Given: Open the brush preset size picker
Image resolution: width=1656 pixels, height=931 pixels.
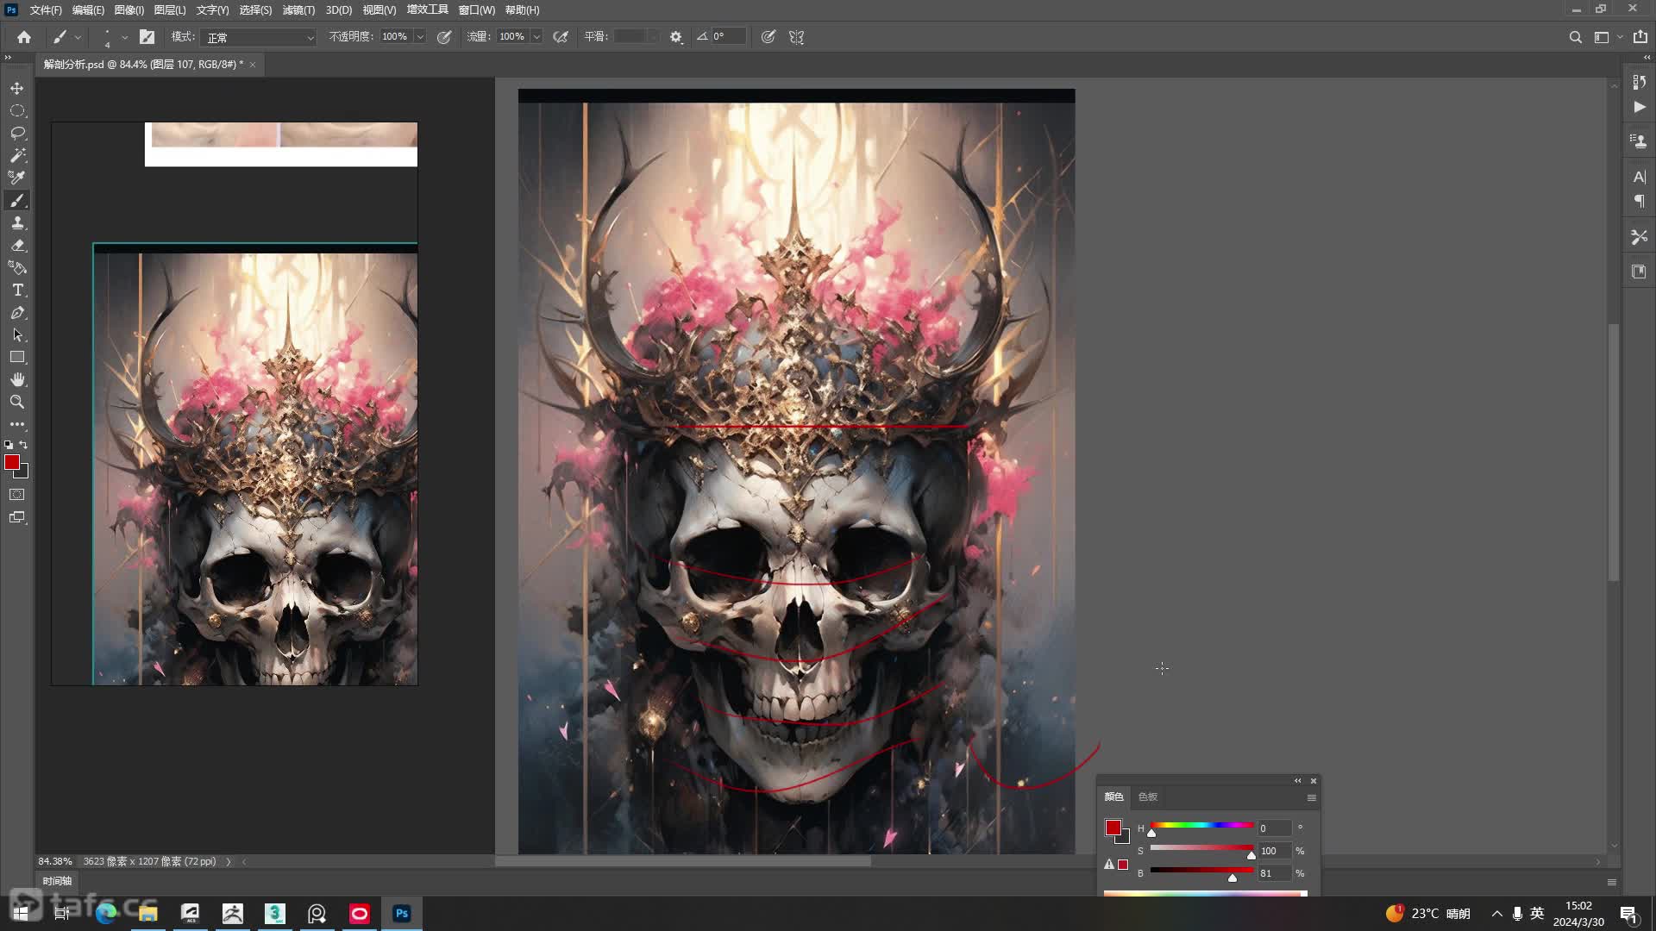Looking at the screenshot, I should [115, 37].
